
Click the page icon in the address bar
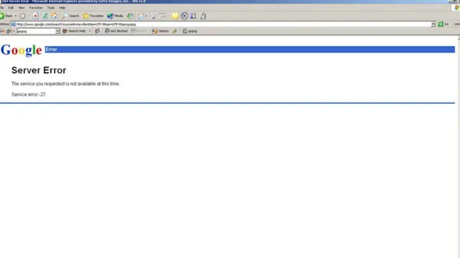point(14,24)
